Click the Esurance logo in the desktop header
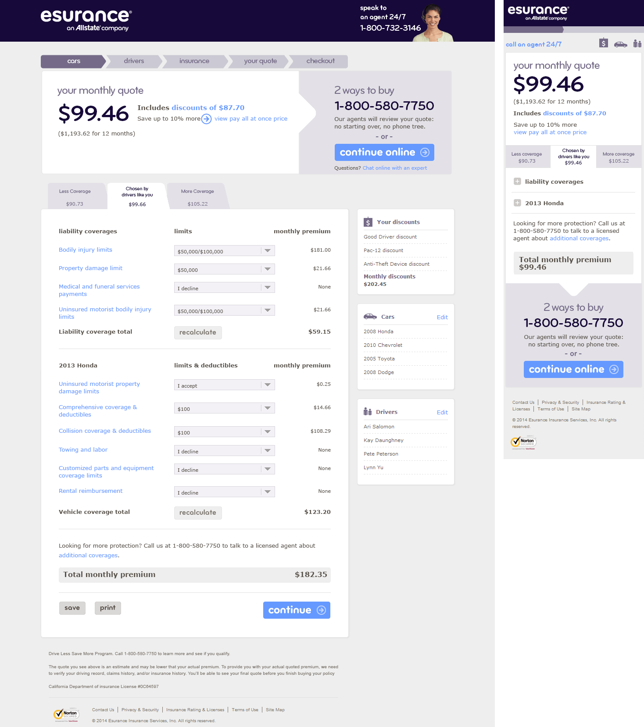 point(86,20)
